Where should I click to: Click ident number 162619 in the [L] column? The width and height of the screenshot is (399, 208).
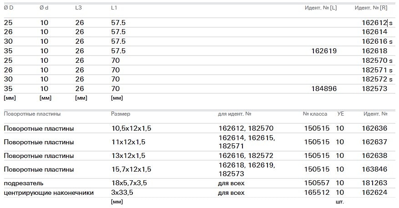[x=324, y=51]
